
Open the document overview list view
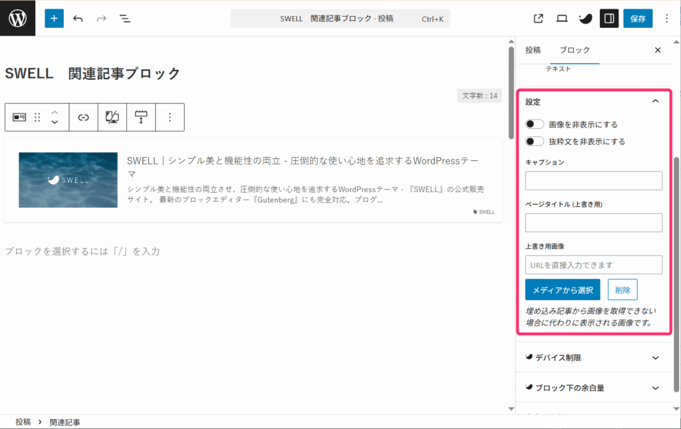tap(124, 18)
